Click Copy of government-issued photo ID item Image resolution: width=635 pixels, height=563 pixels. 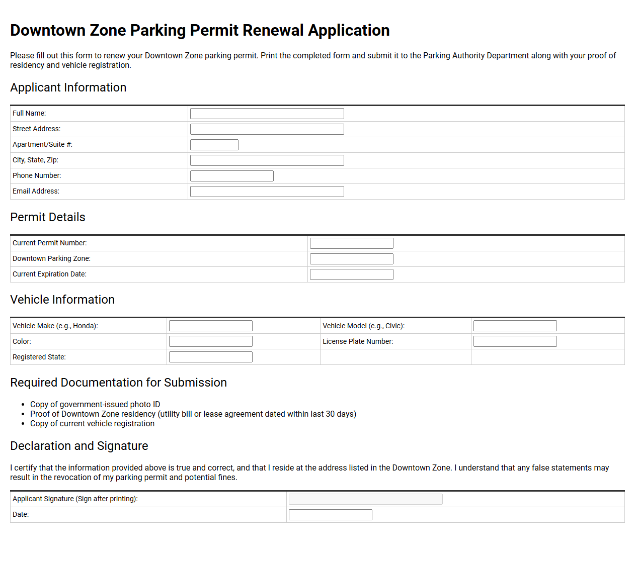pyautogui.click(x=95, y=405)
